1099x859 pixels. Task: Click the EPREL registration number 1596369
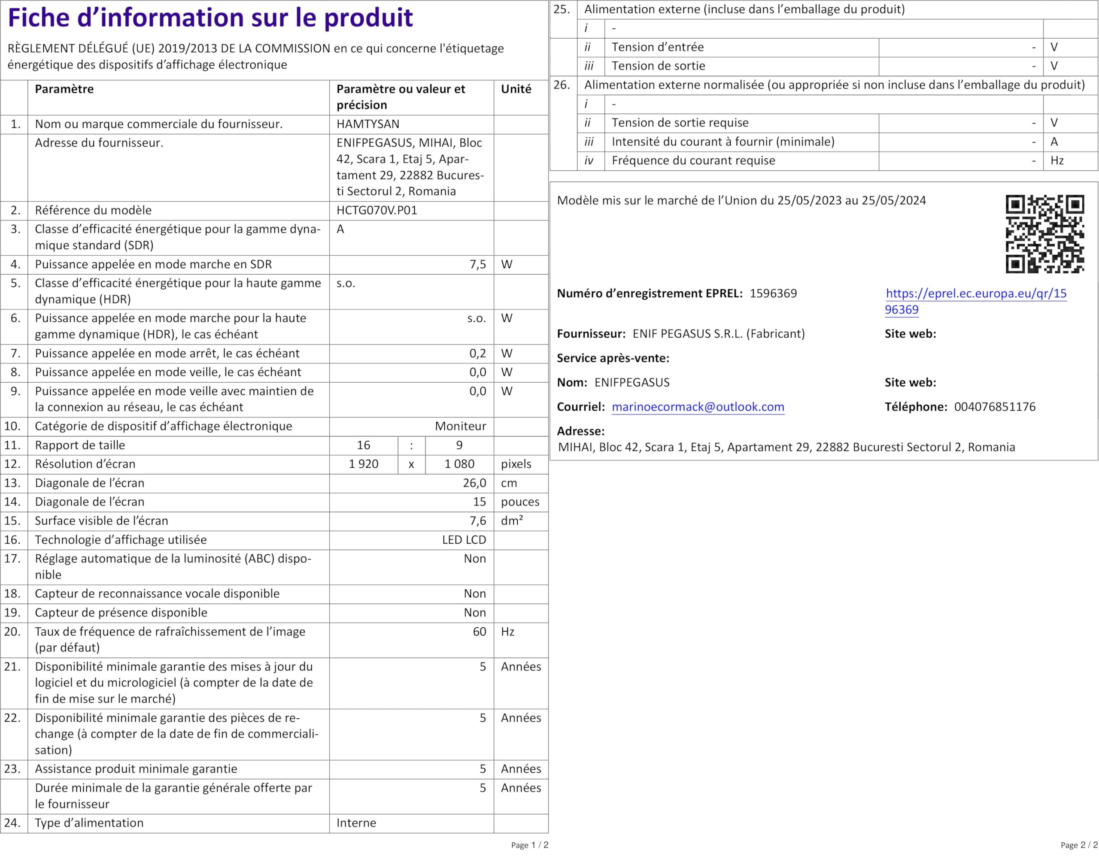[773, 294]
